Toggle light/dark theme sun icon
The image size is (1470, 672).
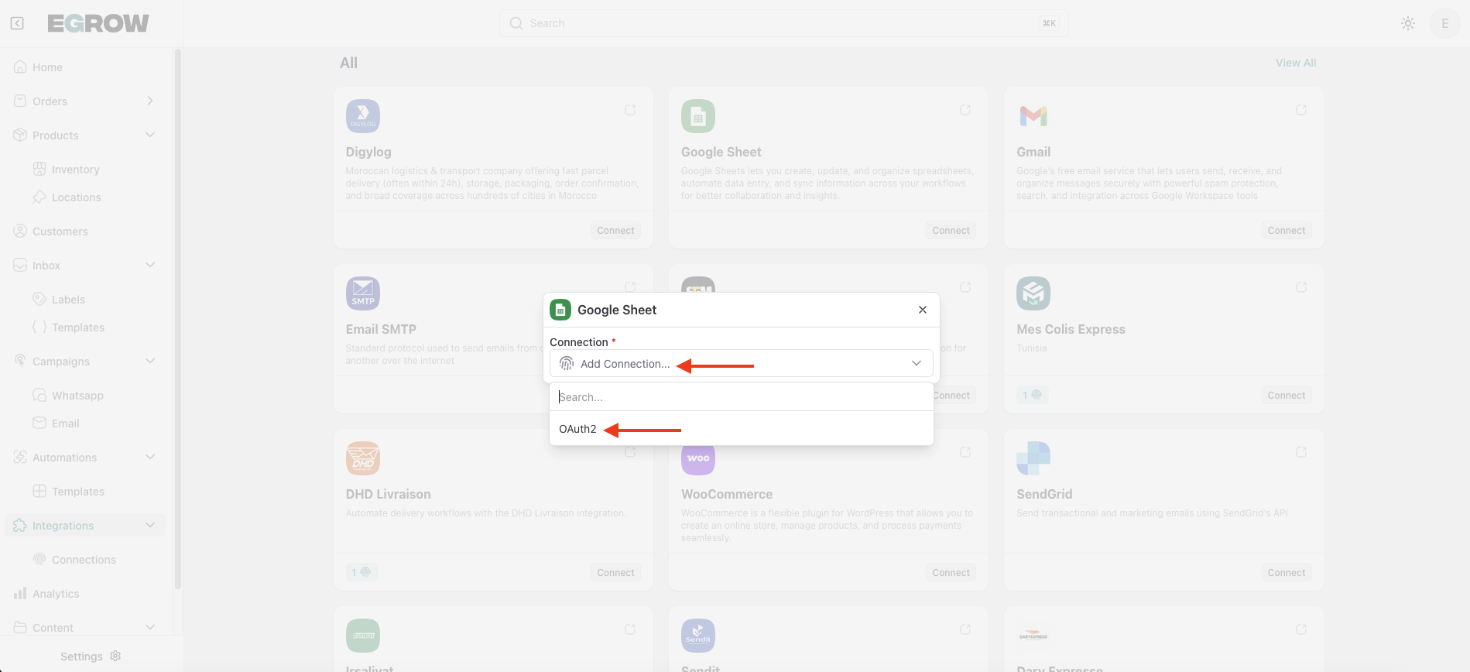point(1408,23)
